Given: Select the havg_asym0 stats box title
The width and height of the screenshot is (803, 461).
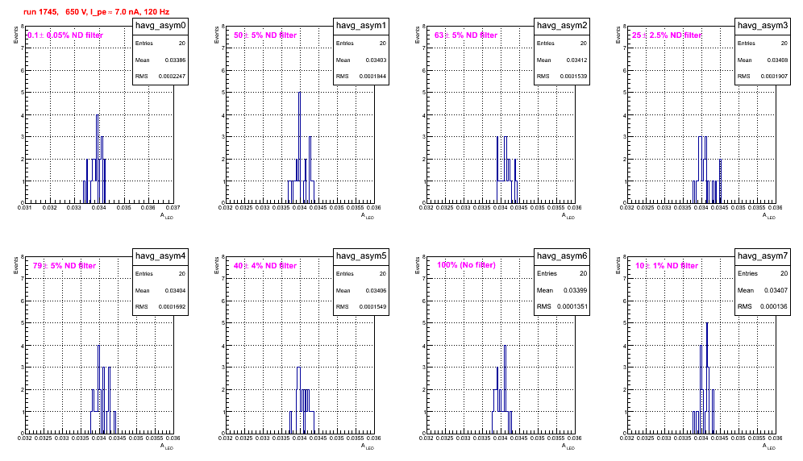Looking at the screenshot, I should 160,26.
